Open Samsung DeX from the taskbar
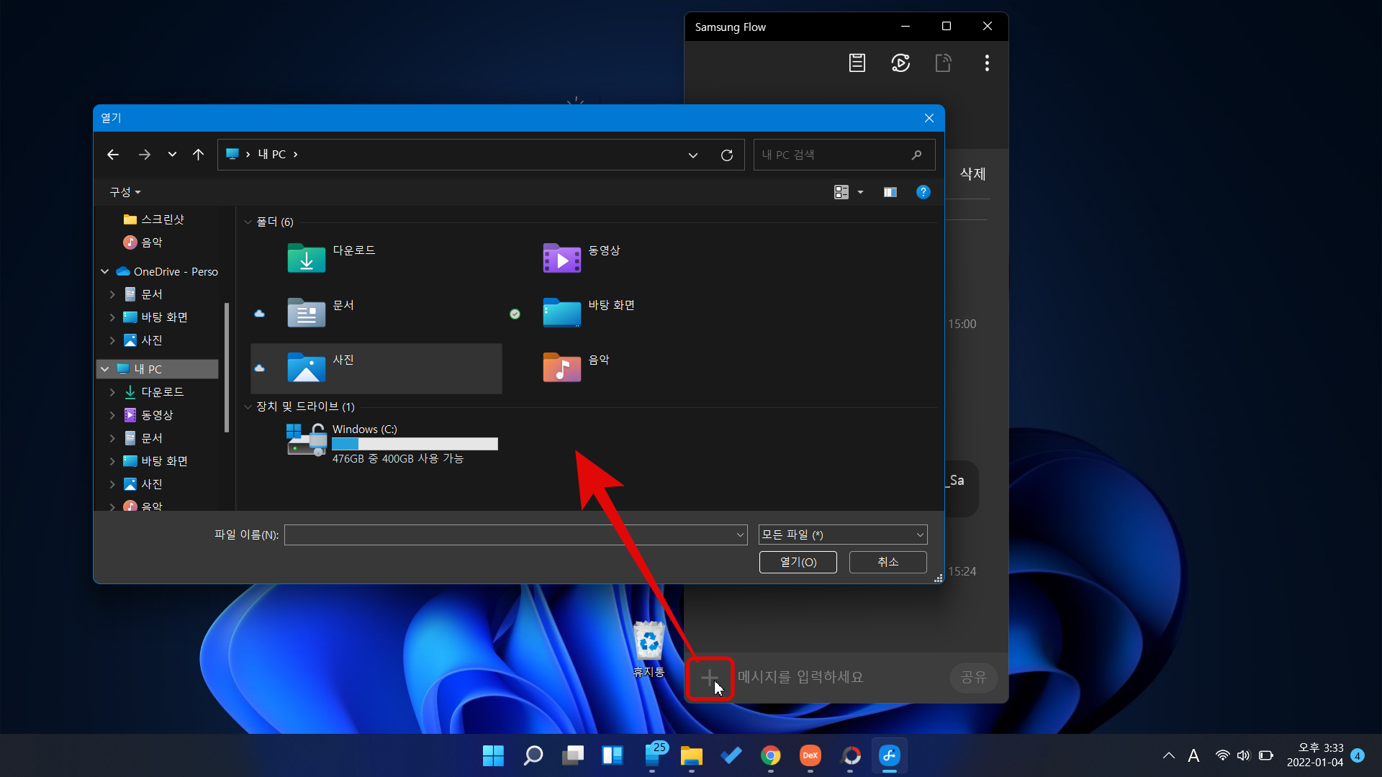The width and height of the screenshot is (1382, 777). pos(810,755)
